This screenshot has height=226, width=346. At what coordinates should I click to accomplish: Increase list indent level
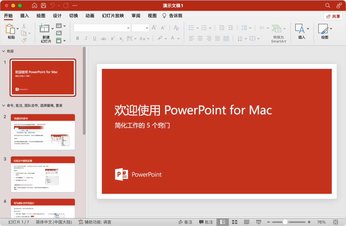tap(230, 28)
